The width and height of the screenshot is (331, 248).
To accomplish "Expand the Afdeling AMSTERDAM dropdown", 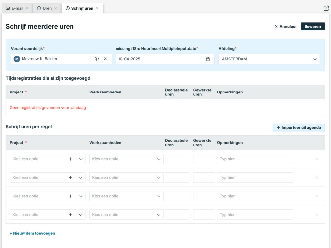I will (x=315, y=59).
